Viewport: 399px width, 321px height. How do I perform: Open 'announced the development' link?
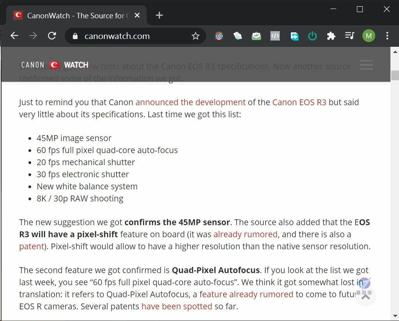191,102
